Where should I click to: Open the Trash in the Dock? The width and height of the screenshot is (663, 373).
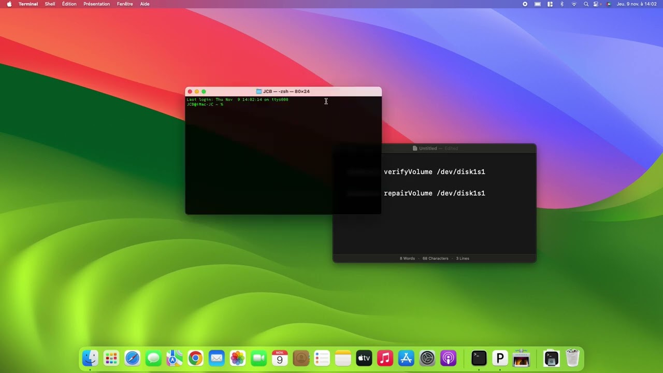pos(572,358)
